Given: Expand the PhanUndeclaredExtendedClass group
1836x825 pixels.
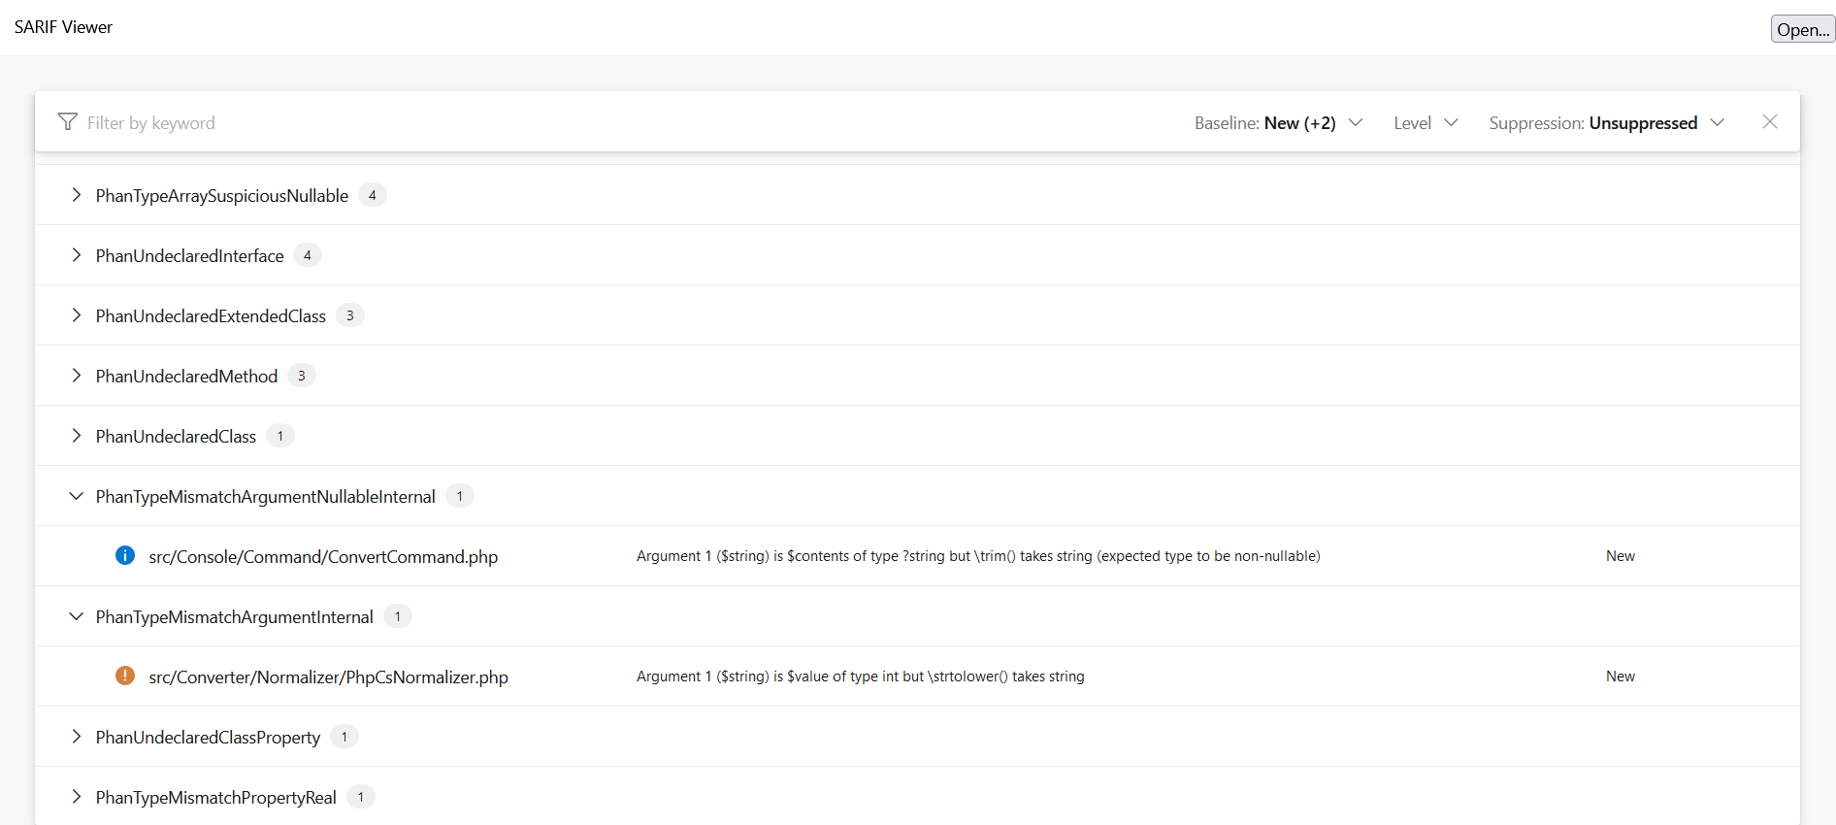Looking at the screenshot, I should click(x=77, y=315).
